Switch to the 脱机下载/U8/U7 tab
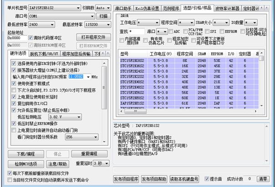The image size is (275, 187). coord(44,54)
